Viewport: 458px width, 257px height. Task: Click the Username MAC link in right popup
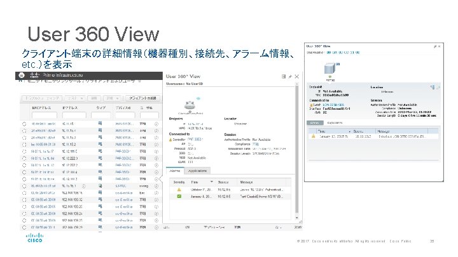pos(343,53)
